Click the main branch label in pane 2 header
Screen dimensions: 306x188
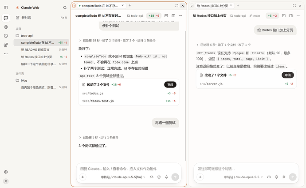(255, 16)
